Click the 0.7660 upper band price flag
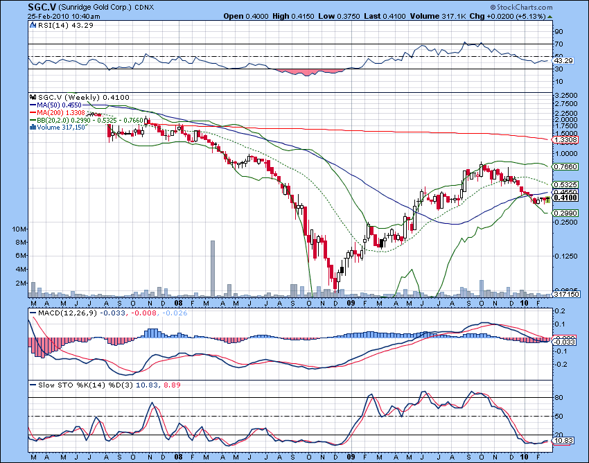 click(565, 166)
